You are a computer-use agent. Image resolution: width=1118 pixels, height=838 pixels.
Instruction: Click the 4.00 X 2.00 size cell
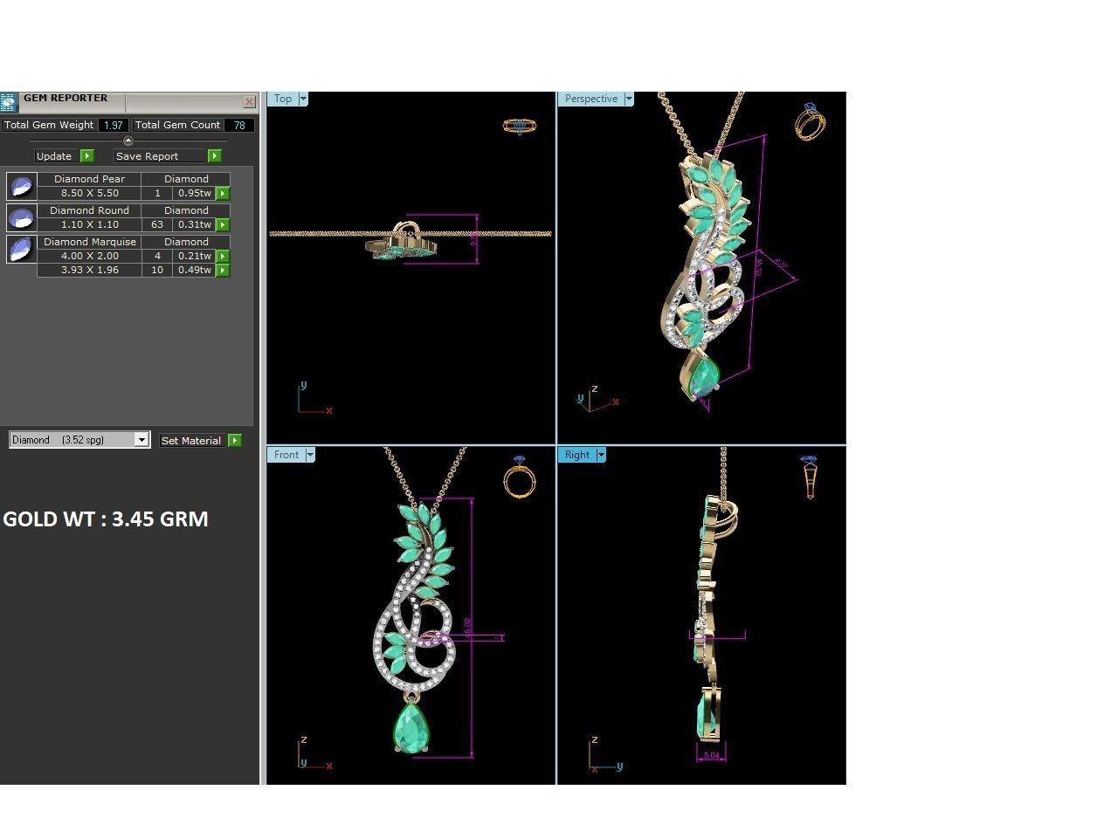[89, 256]
